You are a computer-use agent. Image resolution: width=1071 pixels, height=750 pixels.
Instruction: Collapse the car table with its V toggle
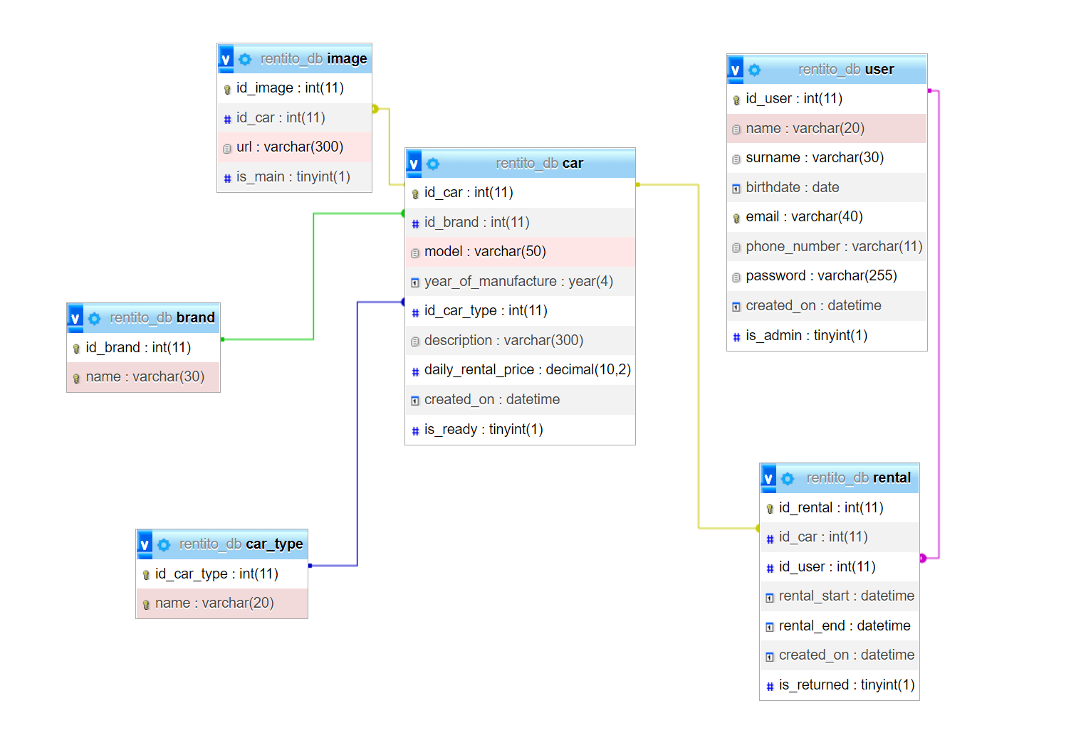click(414, 164)
